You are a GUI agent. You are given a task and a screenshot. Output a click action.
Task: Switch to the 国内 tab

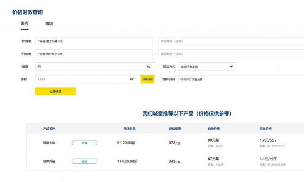click(x=24, y=24)
